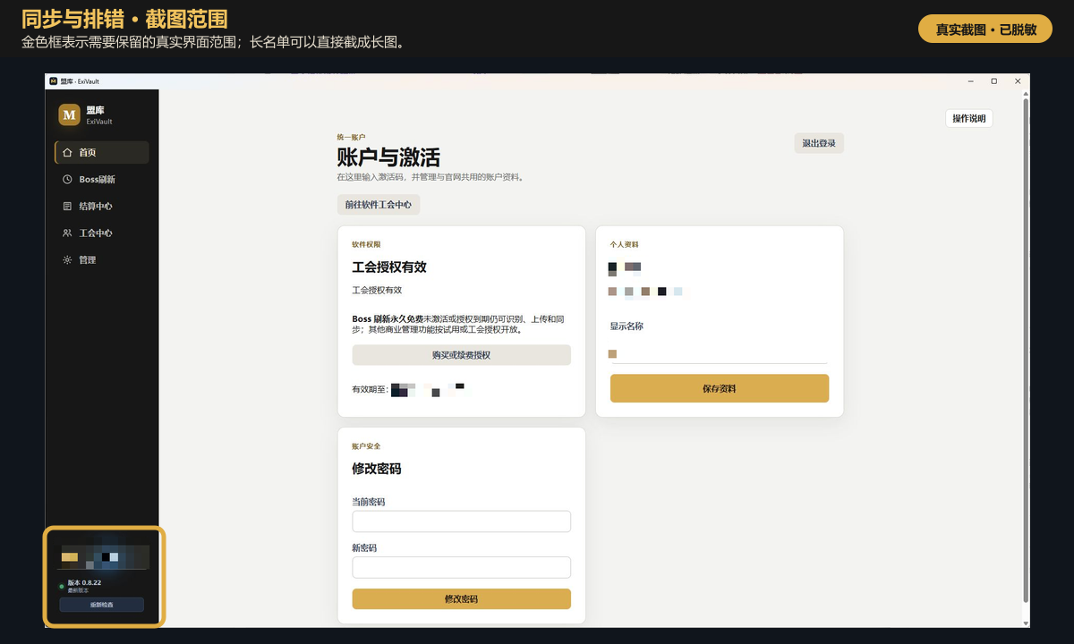The image size is (1074, 644).
Task: Open 工会中心 in the sidebar
Action: point(101,233)
